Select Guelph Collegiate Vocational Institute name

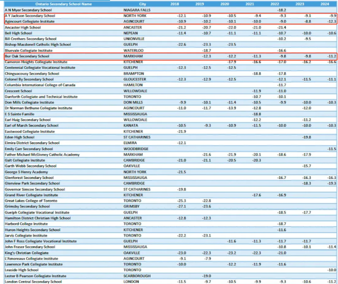click(37, 212)
